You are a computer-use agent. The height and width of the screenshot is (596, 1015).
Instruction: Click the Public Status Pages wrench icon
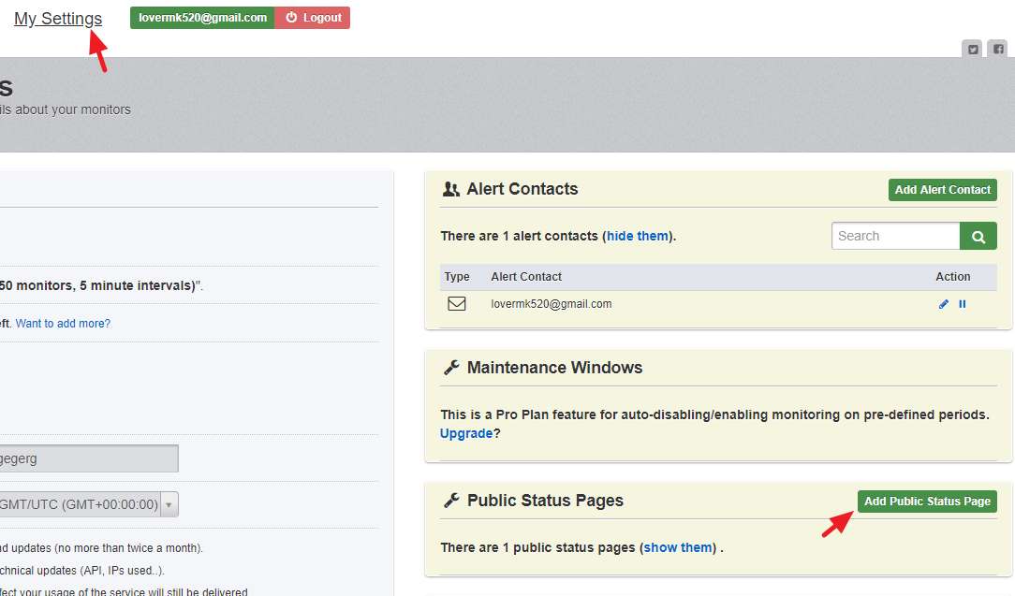click(x=450, y=501)
